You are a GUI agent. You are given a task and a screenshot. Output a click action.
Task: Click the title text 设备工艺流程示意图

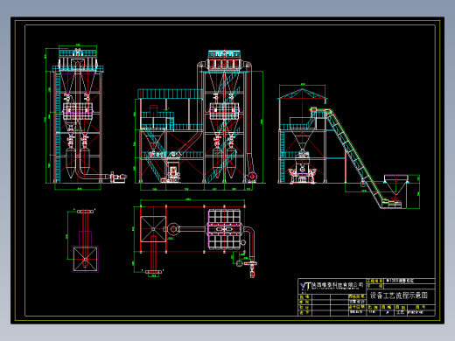(399, 296)
